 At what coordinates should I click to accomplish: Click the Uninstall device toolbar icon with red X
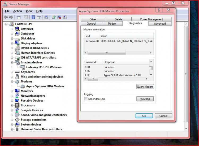(59, 17)
